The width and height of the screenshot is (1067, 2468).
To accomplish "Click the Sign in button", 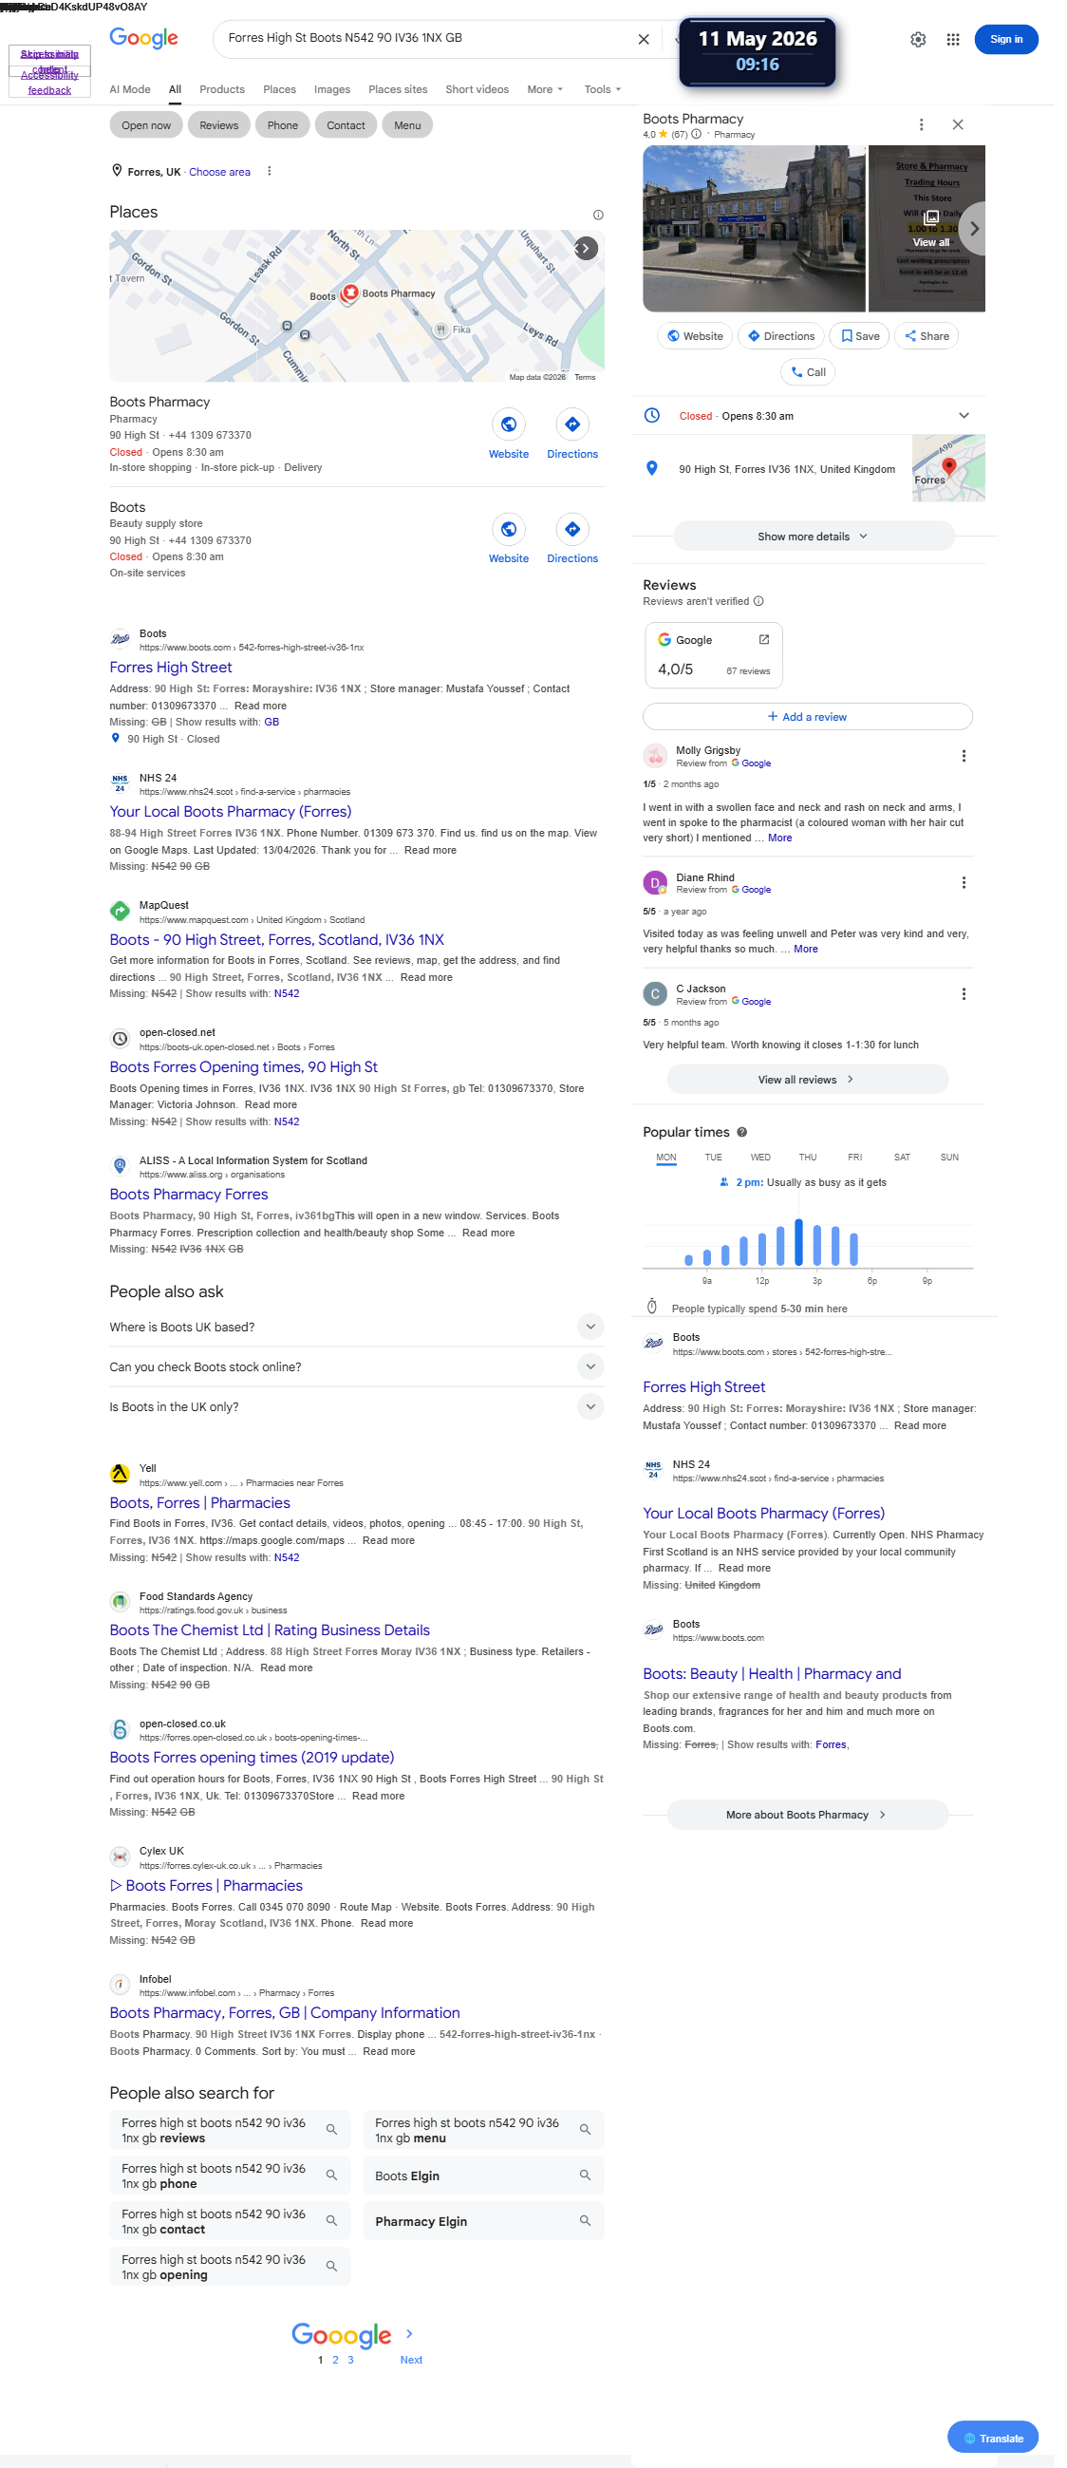I will point(1018,39).
